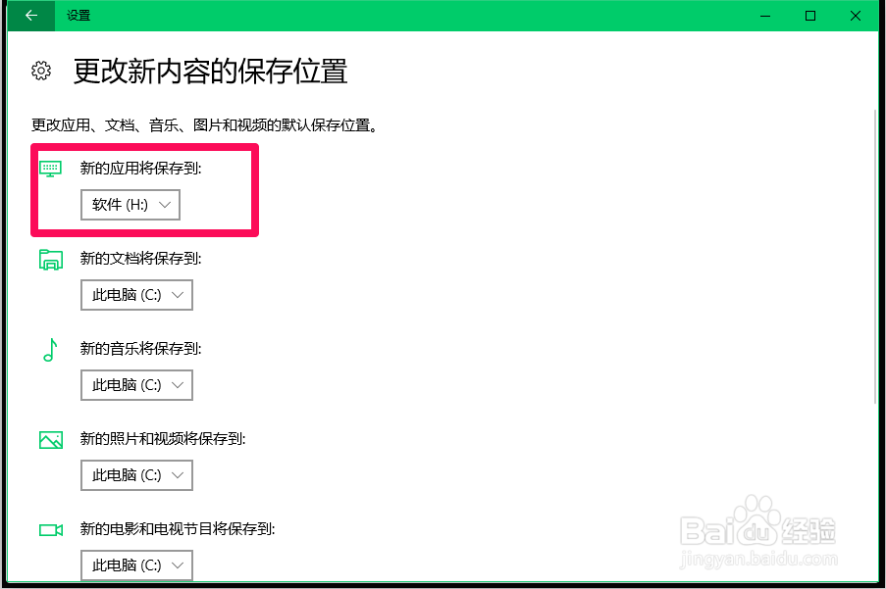Maximize the settings window
The width and height of the screenshot is (886, 589).
(810, 16)
